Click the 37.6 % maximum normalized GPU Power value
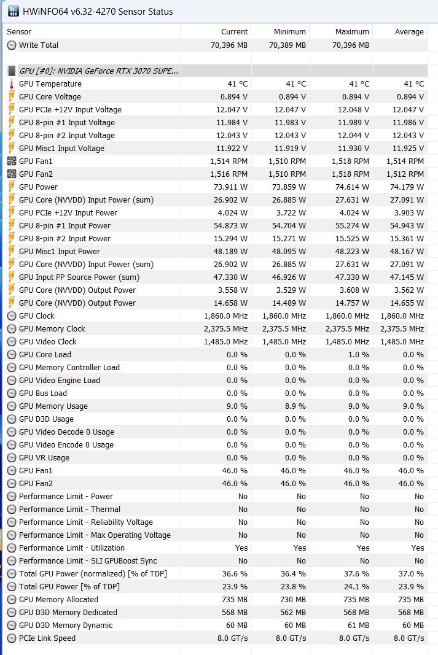 coord(356,574)
